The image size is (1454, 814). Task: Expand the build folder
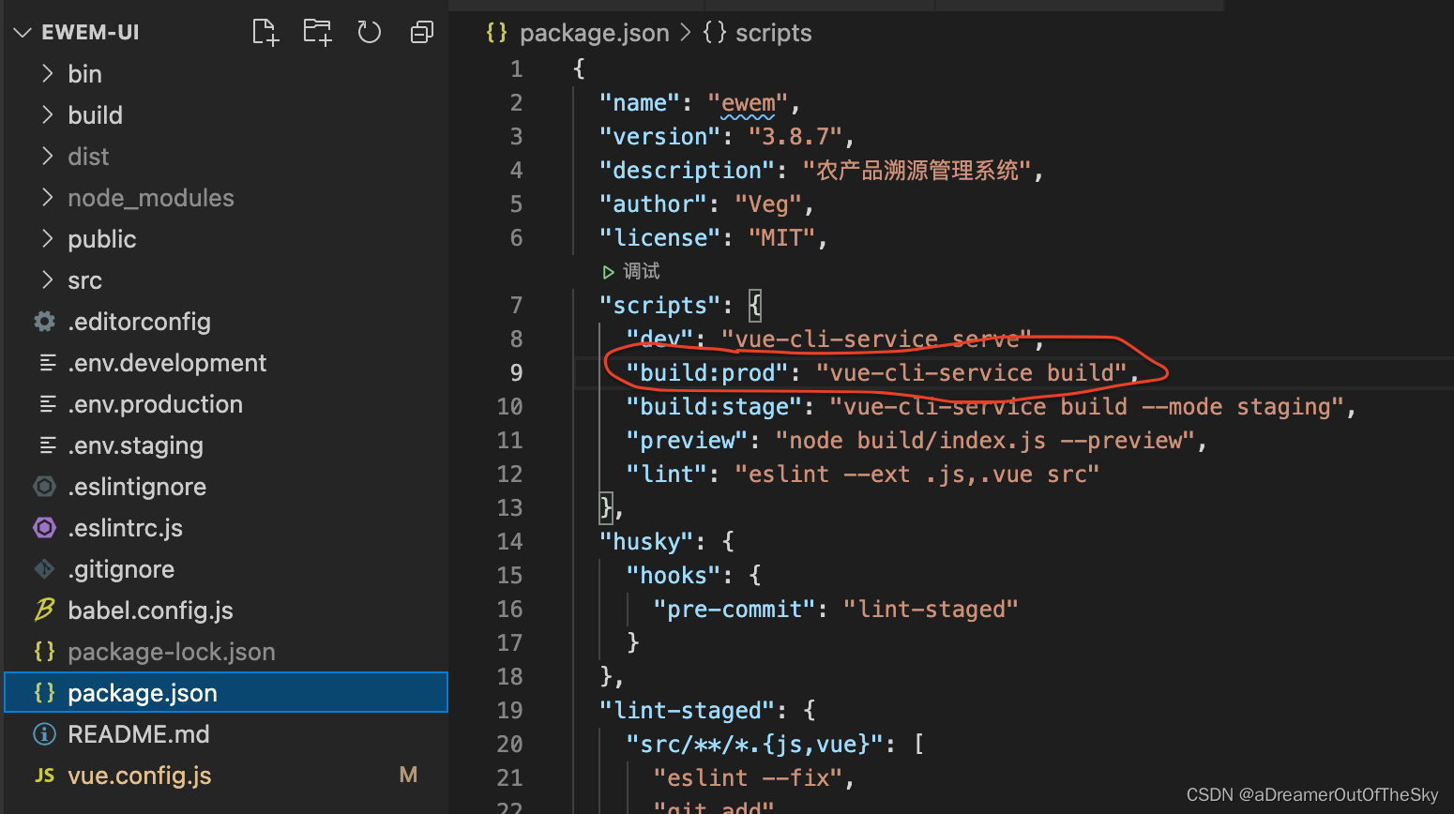[x=47, y=114]
